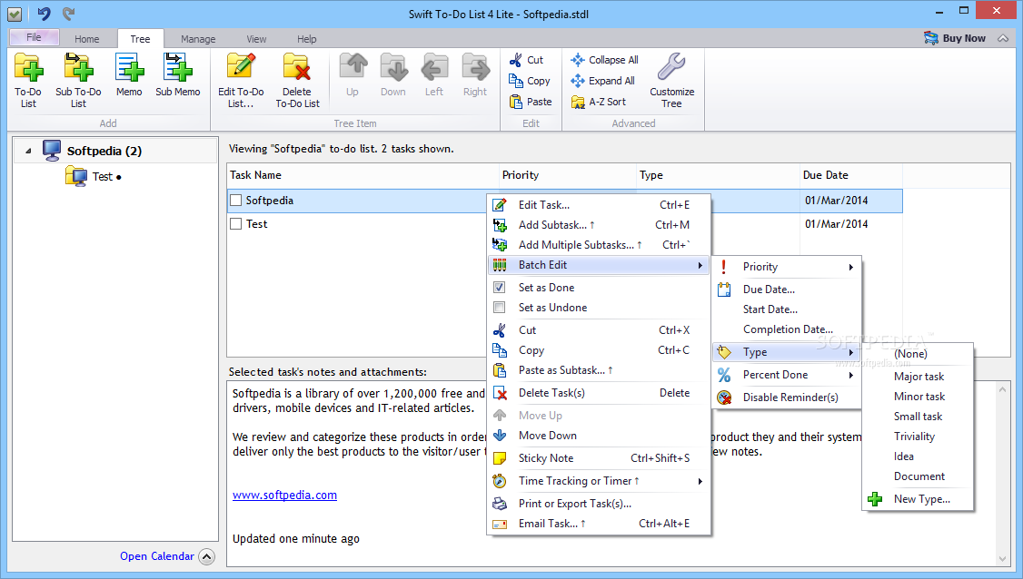Switch to the Home tab
Image resolution: width=1023 pixels, height=579 pixels.
(x=87, y=39)
